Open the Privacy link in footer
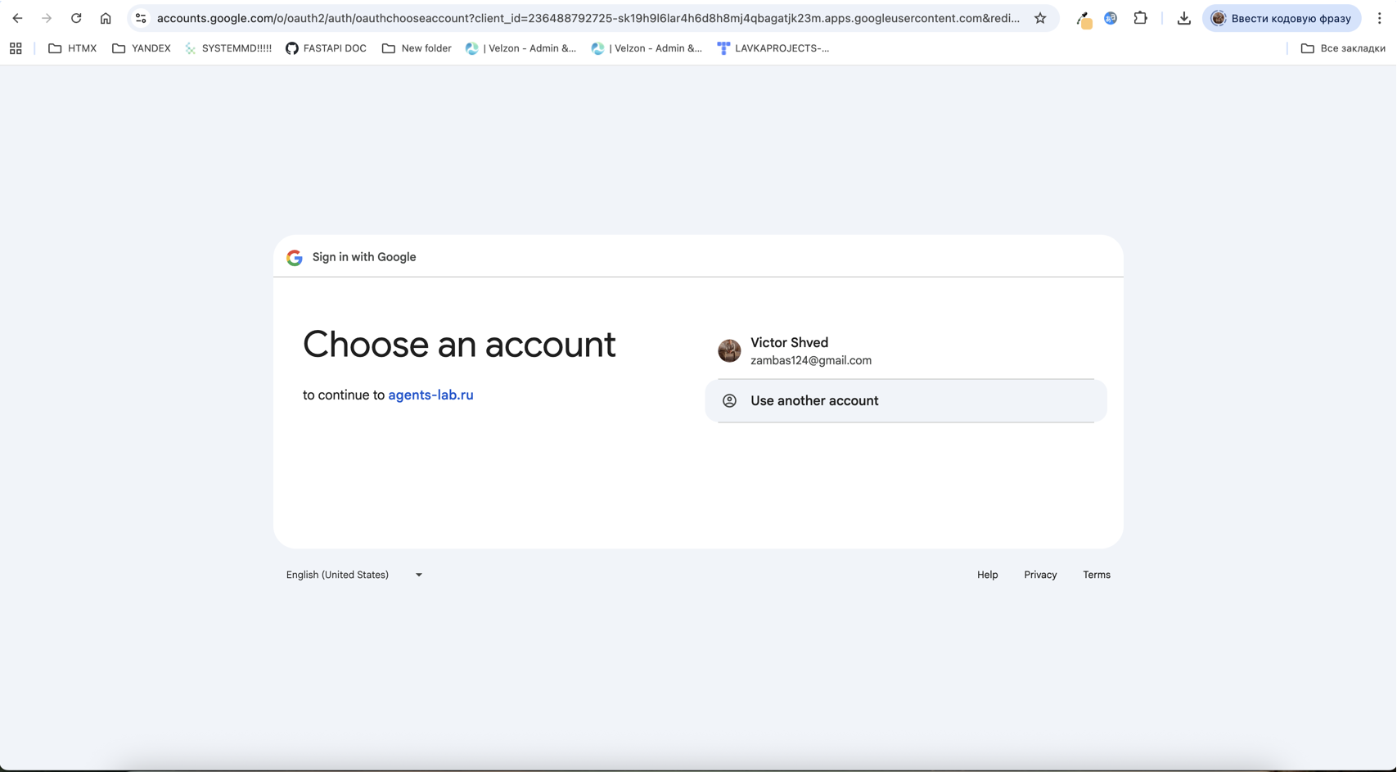Screen dimensions: 1397x772 click(1040, 575)
